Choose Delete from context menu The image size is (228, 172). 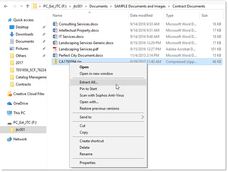point(84,147)
